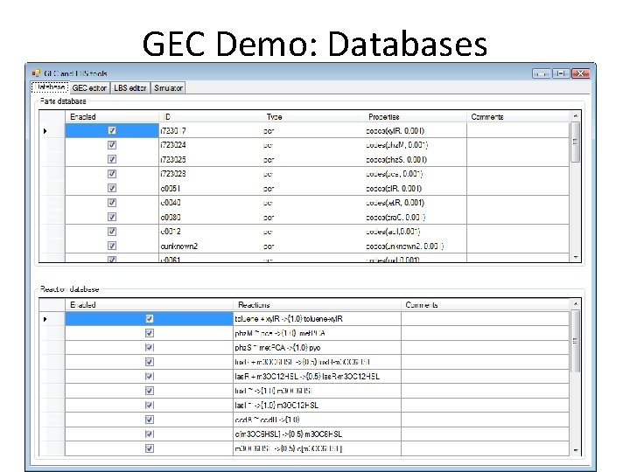The width and height of the screenshot is (630, 472).
Task: Click the reaction database scrollbar thumb
Action: pos(576,341)
